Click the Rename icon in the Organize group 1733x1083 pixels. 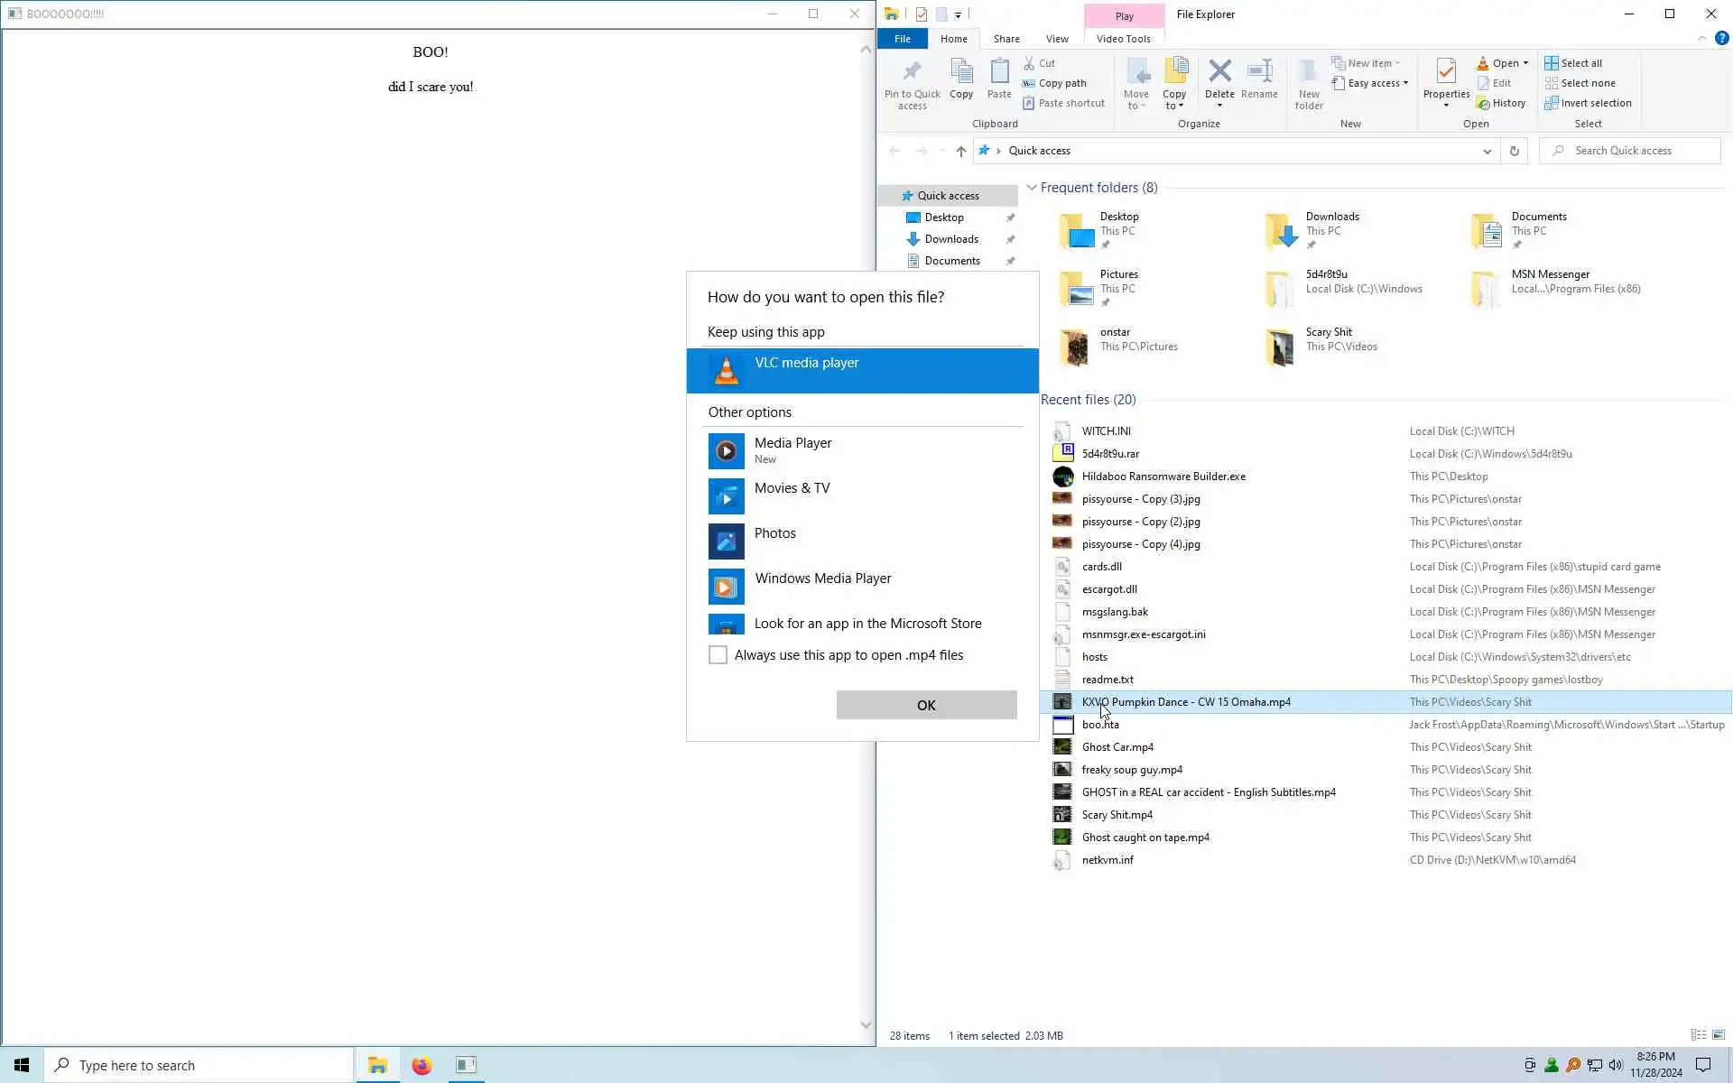(x=1259, y=72)
